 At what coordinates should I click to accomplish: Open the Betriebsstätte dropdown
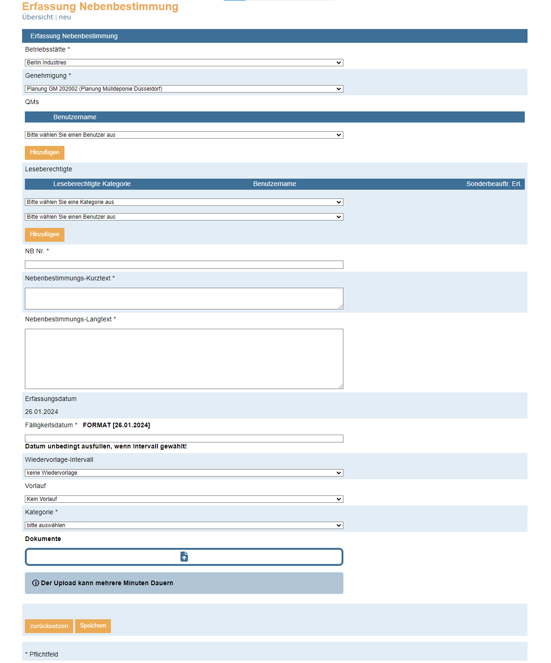(x=184, y=63)
